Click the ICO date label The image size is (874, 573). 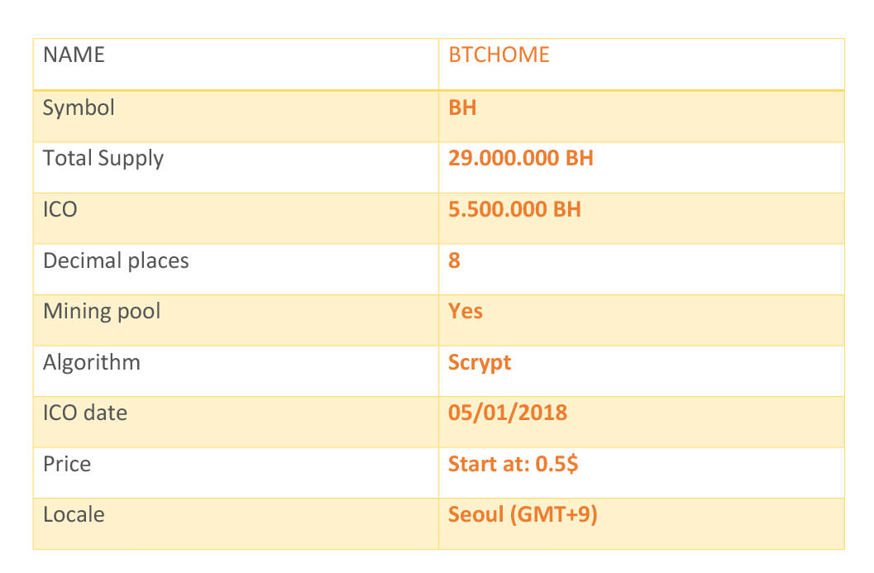tap(85, 413)
